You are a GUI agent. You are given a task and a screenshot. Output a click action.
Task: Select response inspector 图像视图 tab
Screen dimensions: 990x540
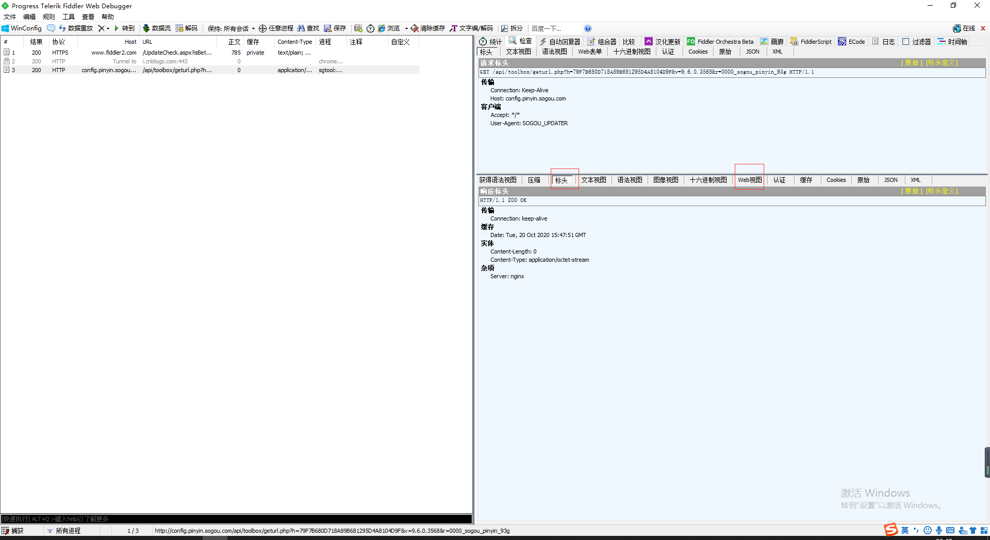[666, 180]
